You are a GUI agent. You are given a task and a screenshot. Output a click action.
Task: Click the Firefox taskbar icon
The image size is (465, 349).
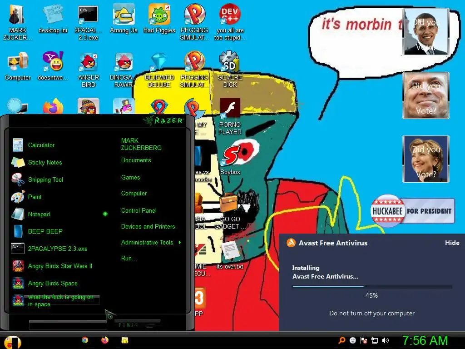tap(105, 340)
